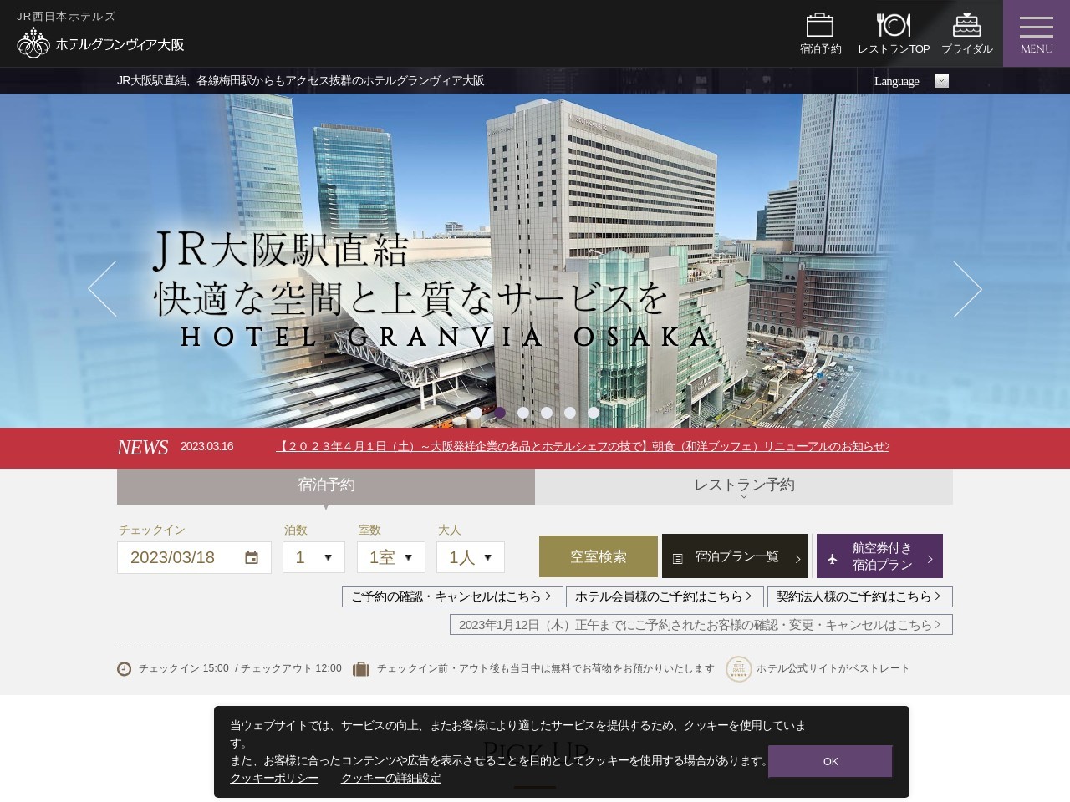Click the JR西日本ホテルズ header text
Image resolution: width=1070 pixels, height=802 pixels.
[x=66, y=16]
